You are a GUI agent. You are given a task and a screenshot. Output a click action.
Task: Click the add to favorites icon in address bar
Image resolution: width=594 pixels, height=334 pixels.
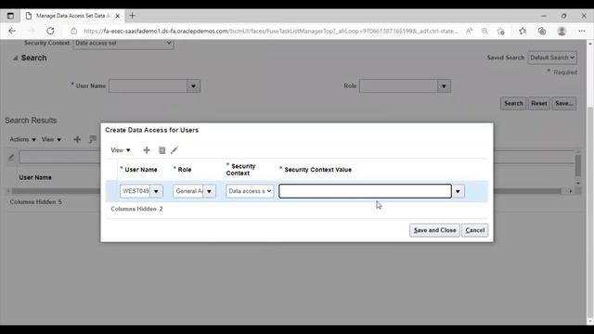coord(501,31)
